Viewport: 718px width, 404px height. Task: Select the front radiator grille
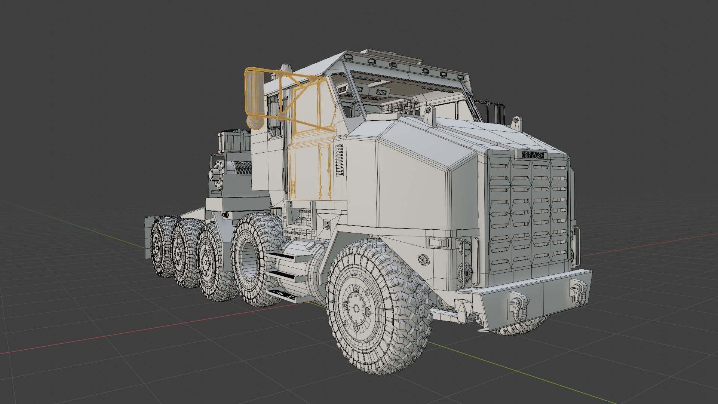528,214
